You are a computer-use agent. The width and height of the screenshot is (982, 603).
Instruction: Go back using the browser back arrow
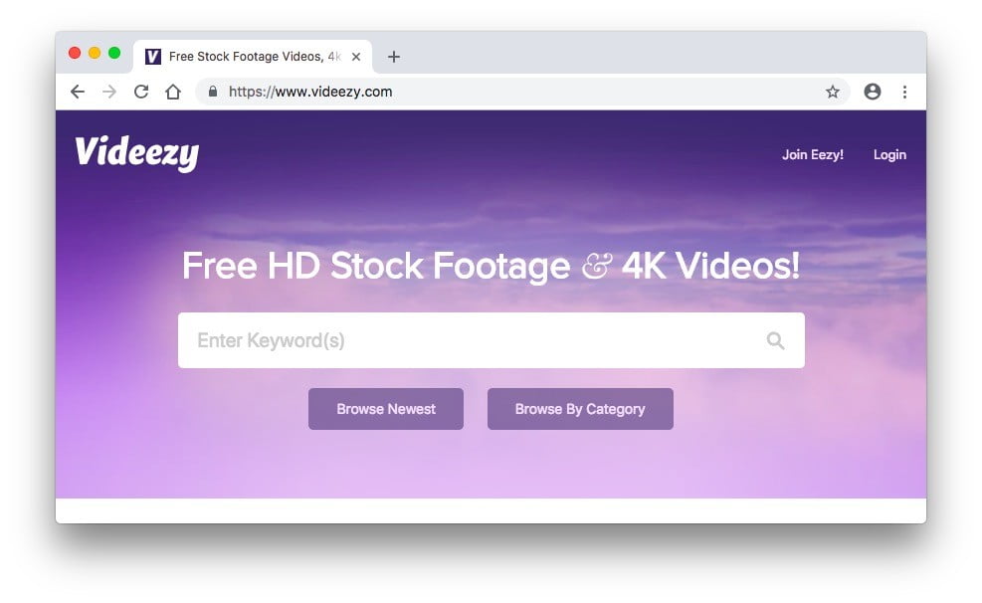coord(78,93)
